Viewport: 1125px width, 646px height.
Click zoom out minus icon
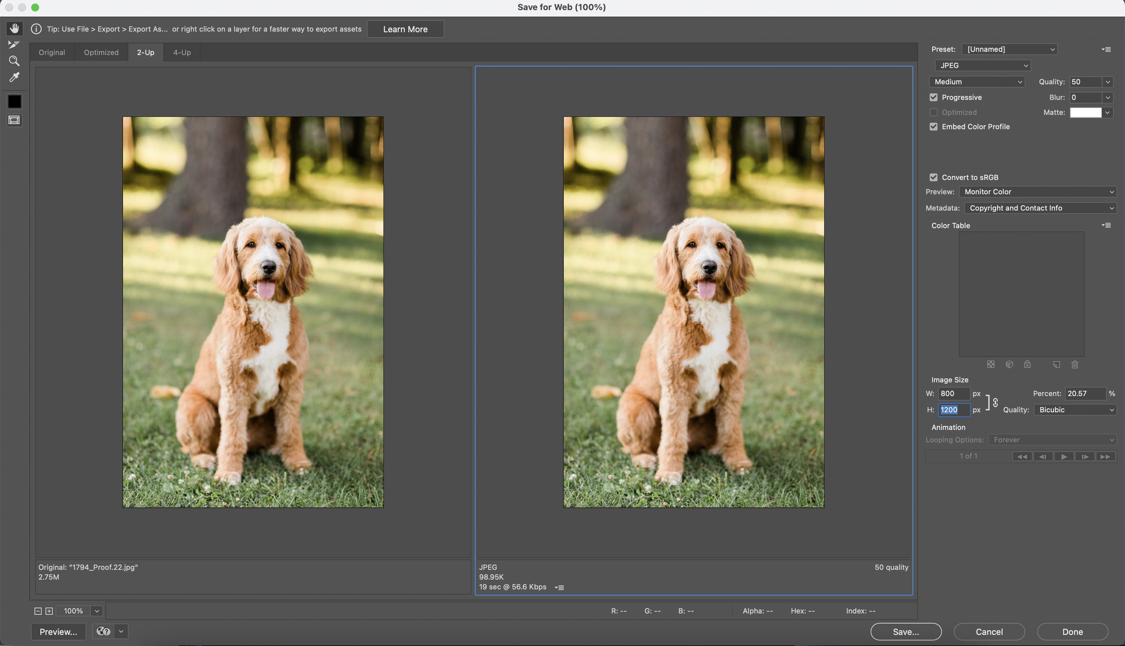38,611
